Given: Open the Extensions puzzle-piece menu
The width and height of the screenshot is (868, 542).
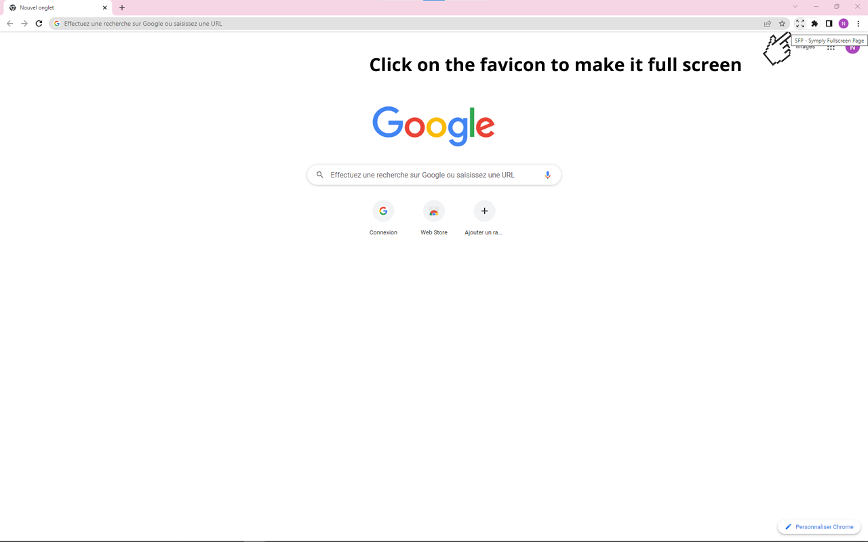Looking at the screenshot, I should tap(814, 24).
